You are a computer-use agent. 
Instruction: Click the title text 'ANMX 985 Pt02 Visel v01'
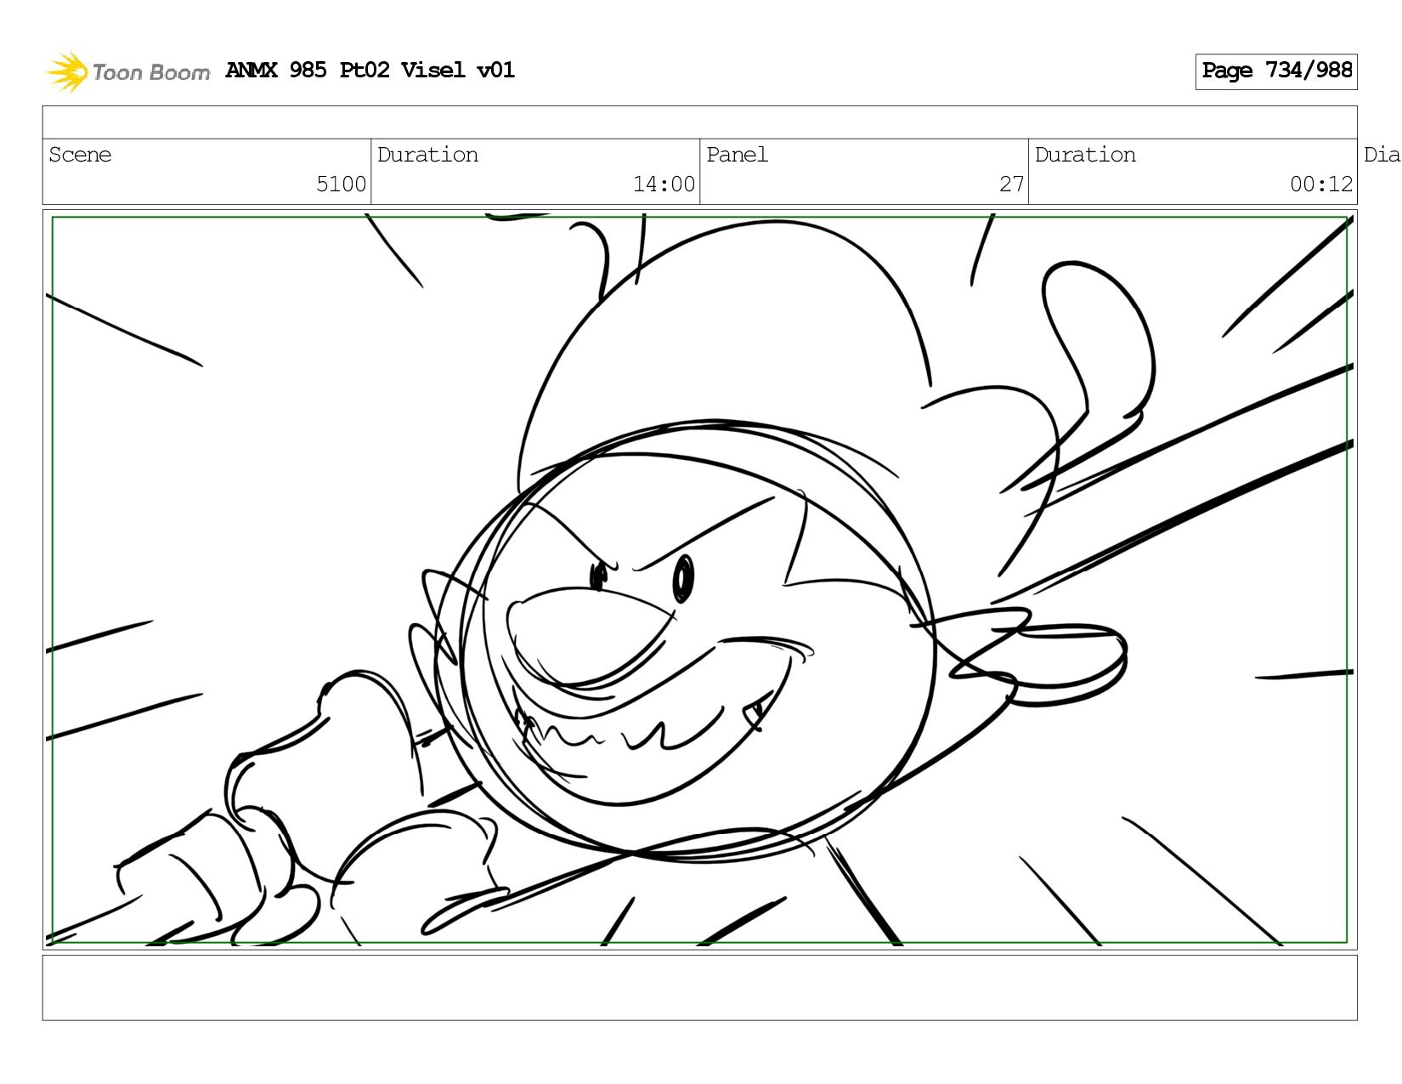(370, 70)
